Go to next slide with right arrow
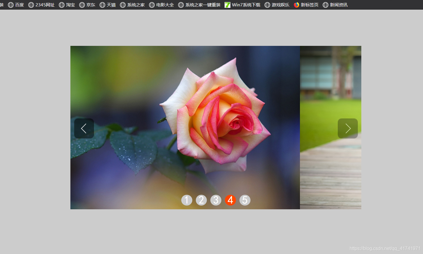 click(x=348, y=128)
